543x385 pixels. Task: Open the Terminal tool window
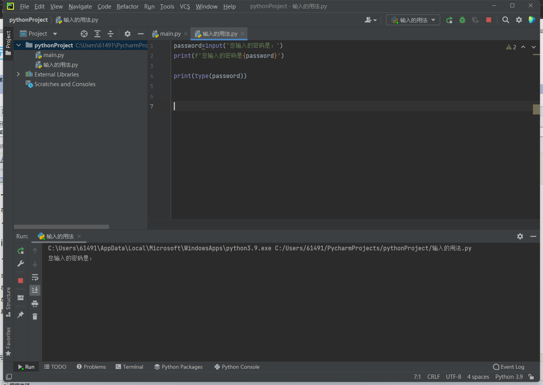[x=130, y=367]
